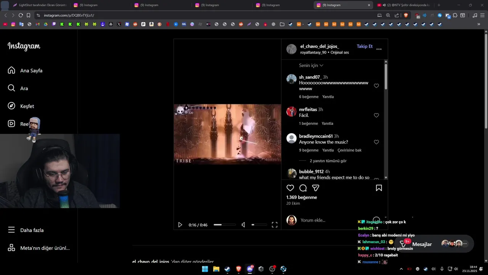Open Discord from the taskbar

250,269
